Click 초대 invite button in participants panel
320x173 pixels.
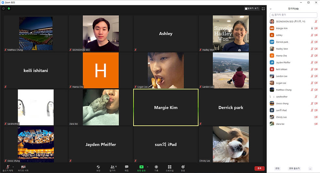click(277, 168)
